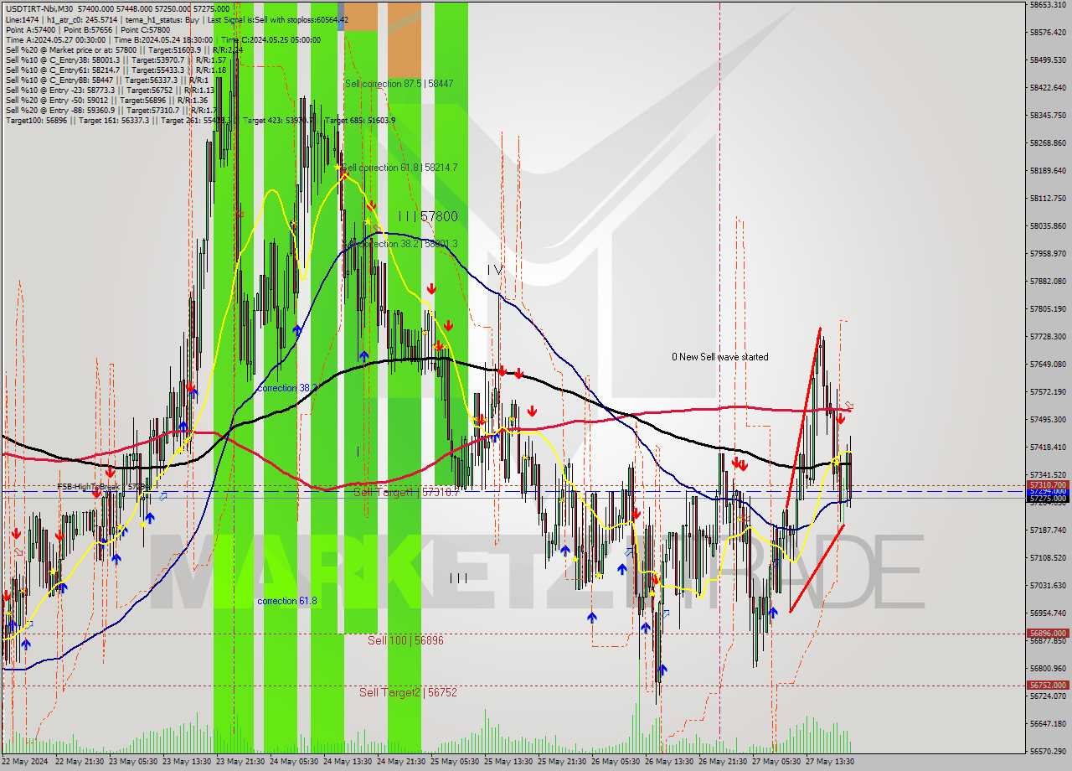Select the 'Sell correction 61.8 | 58214.7' label
Image resolution: width=1072 pixels, height=771 pixels.
click(x=399, y=168)
